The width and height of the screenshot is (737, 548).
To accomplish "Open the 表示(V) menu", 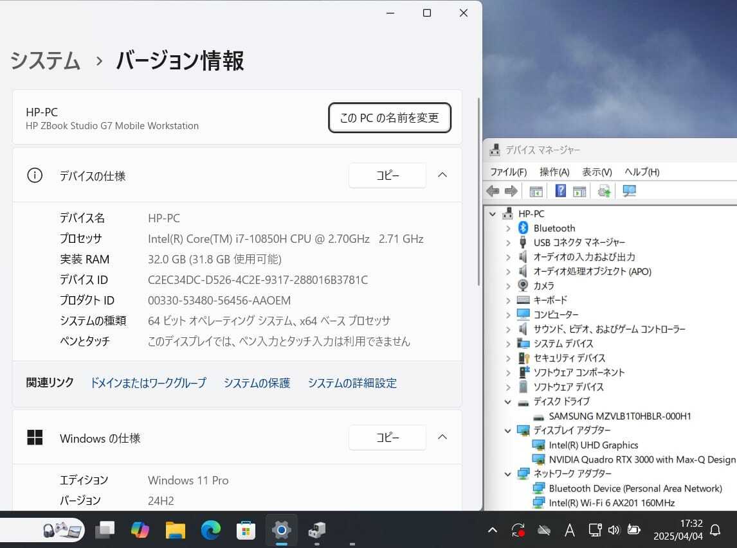I will (597, 172).
